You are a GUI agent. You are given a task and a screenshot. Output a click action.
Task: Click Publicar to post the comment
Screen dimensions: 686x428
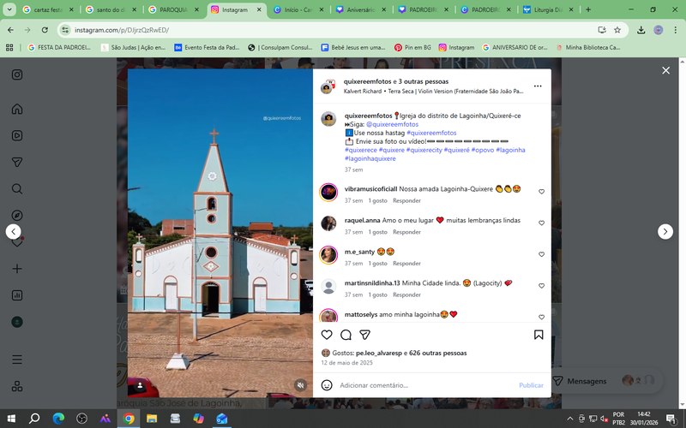click(x=531, y=385)
